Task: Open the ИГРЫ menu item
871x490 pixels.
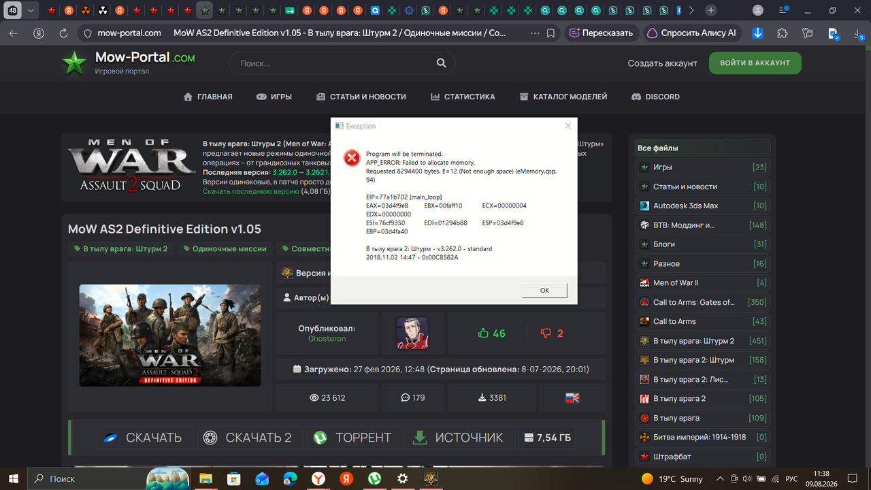Action: 274,97
